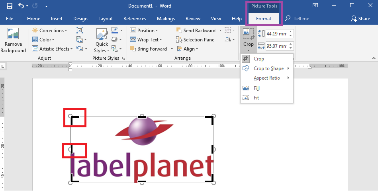378x191 pixels.
Task: Open the Align dropdown
Action: click(x=188, y=49)
